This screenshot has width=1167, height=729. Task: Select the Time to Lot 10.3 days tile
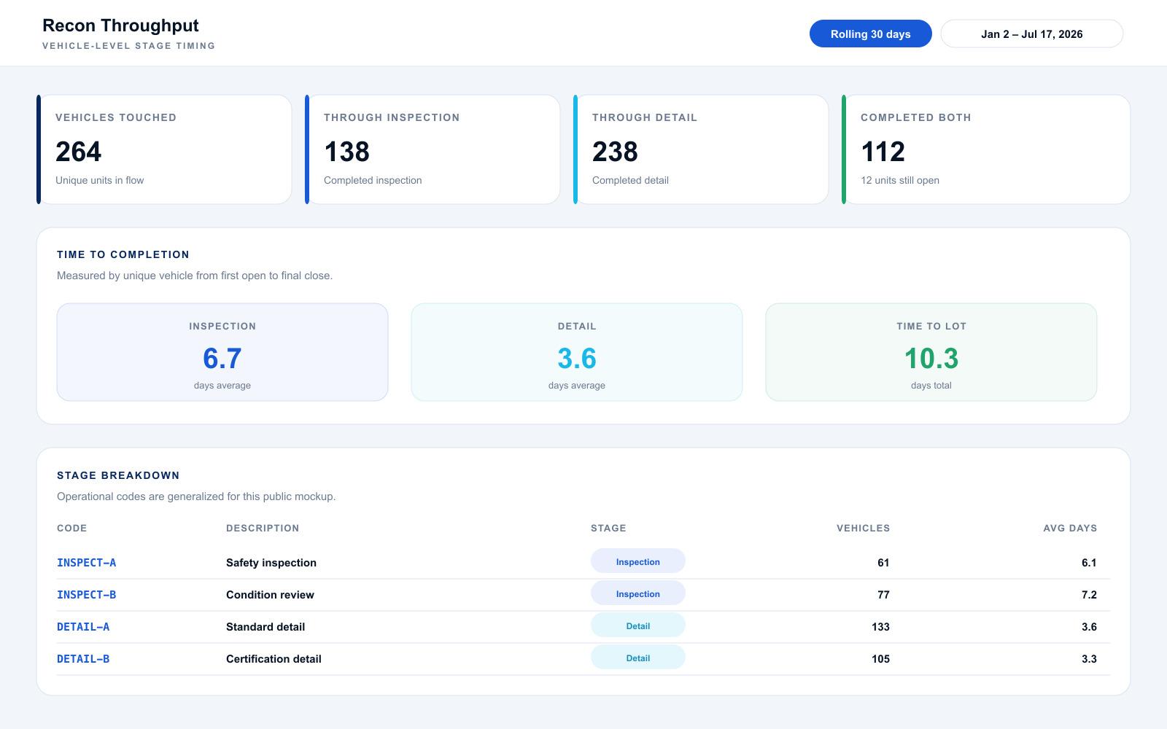[x=931, y=352]
